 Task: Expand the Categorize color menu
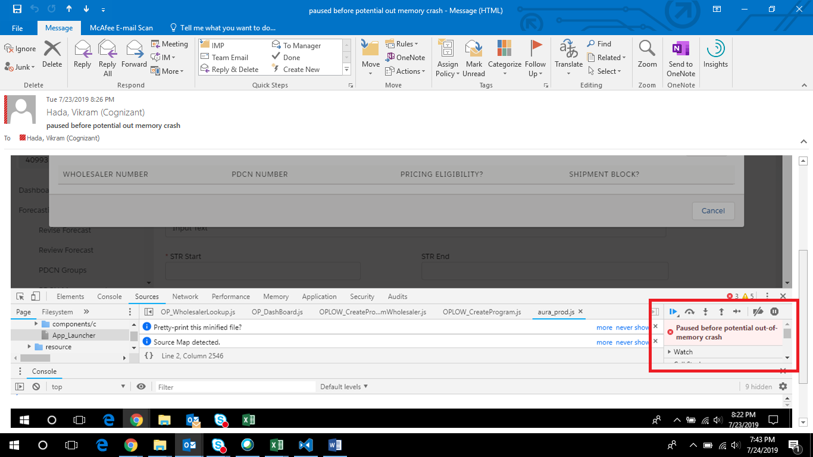coord(504,58)
